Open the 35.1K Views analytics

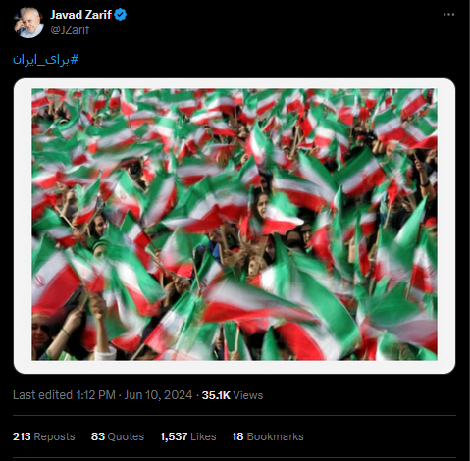[x=233, y=395]
